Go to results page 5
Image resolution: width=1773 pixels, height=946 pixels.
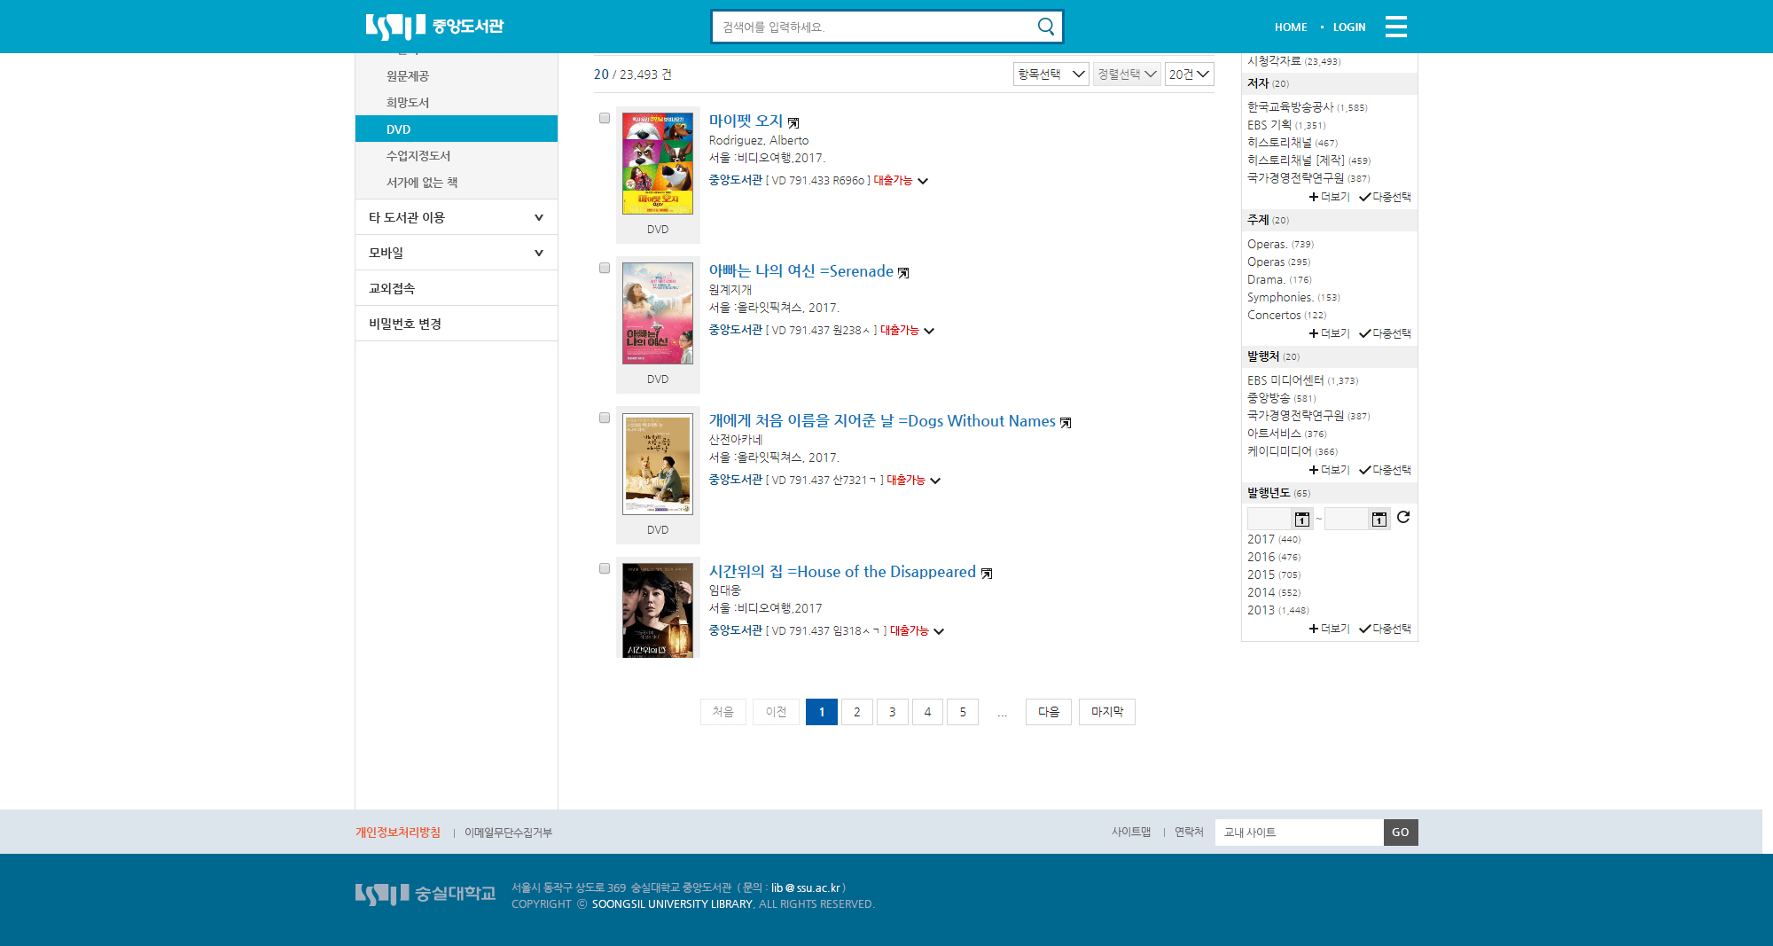click(963, 712)
